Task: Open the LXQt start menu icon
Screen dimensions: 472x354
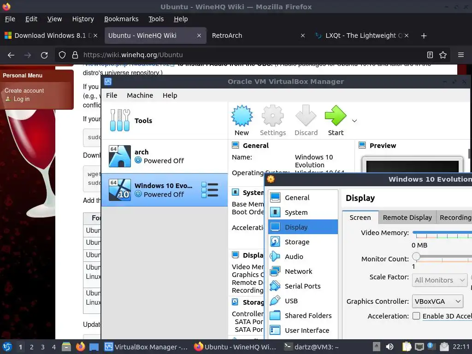Action: tap(7, 347)
